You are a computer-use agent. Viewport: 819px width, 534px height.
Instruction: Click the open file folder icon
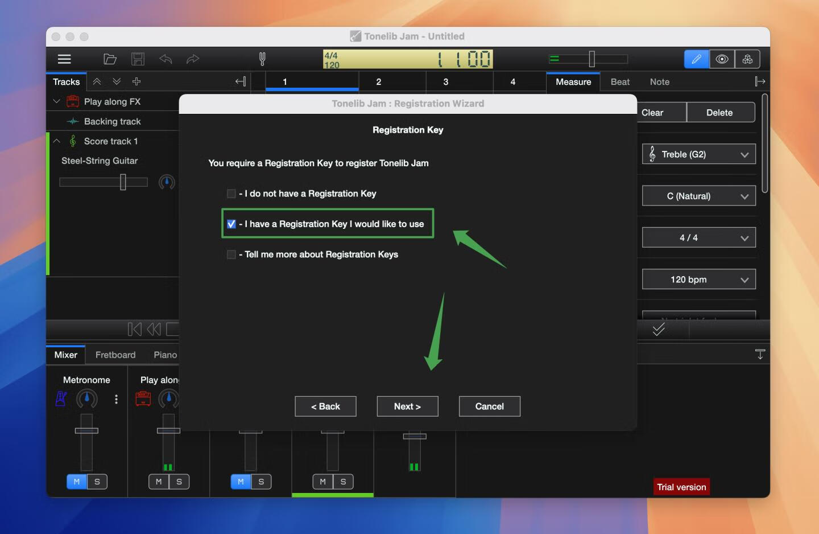(110, 59)
